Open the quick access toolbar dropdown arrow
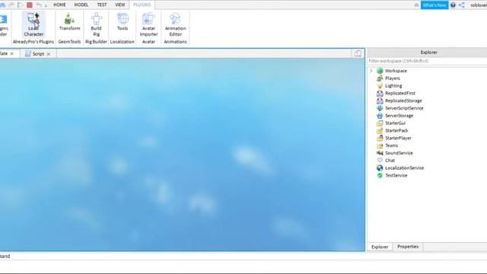The height and width of the screenshot is (274, 487). tap(46, 5)
